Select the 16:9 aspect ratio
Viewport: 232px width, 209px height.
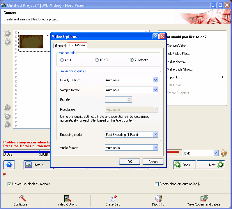click(97, 60)
